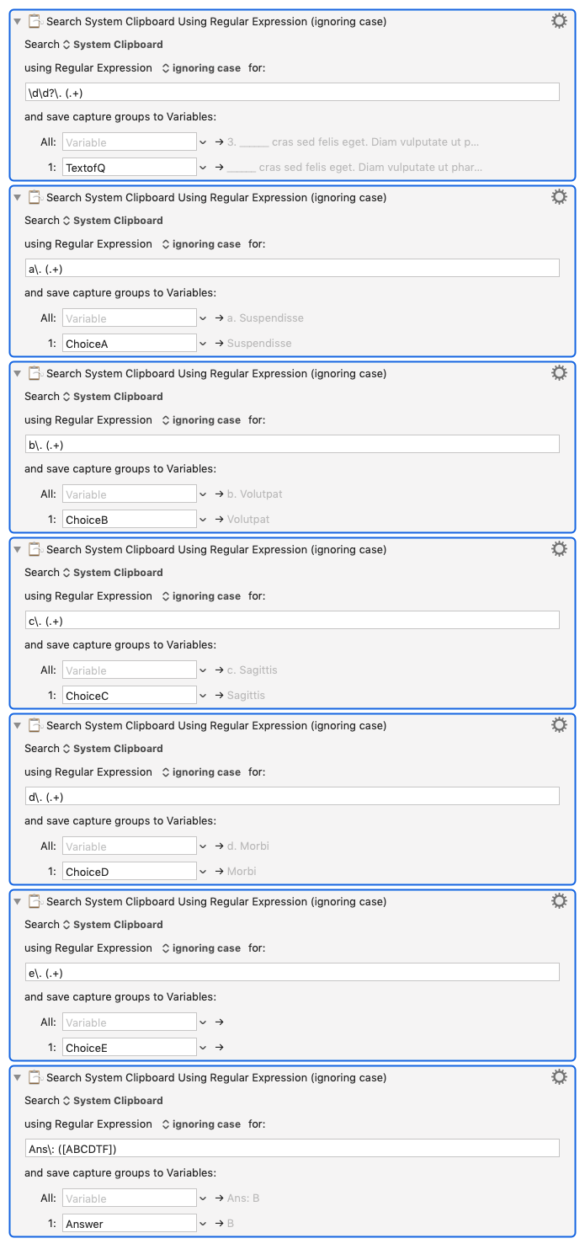Click gear icon of the ChoiceC action
Image resolution: width=585 pixels, height=1249 pixels.
(x=559, y=549)
